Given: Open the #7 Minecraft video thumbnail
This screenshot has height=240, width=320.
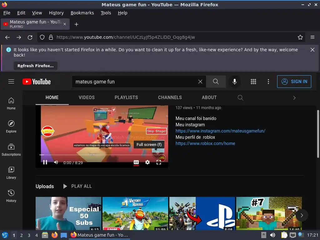Looking at the screenshot, I should click(x=269, y=213).
